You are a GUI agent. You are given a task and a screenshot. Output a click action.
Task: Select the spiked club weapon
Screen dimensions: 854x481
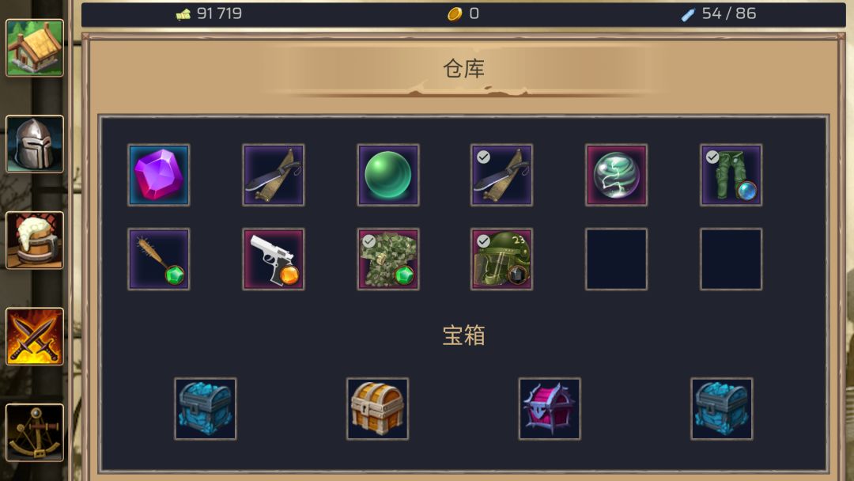pos(158,259)
